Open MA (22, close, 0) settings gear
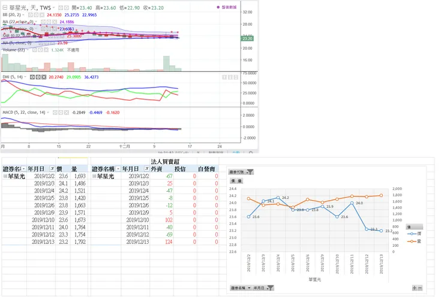The width and height of the screenshot is (444, 302). tap(49, 22)
